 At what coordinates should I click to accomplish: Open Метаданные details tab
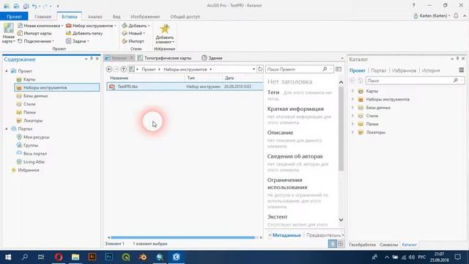coord(287,235)
